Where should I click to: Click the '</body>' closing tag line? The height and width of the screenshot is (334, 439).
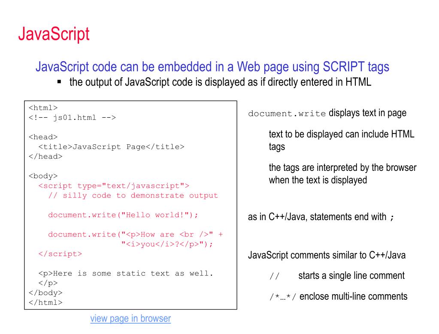pyautogui.click(x=45, y=293)
